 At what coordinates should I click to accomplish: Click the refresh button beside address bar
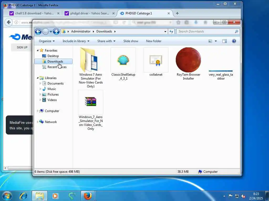tap(171, 31)
